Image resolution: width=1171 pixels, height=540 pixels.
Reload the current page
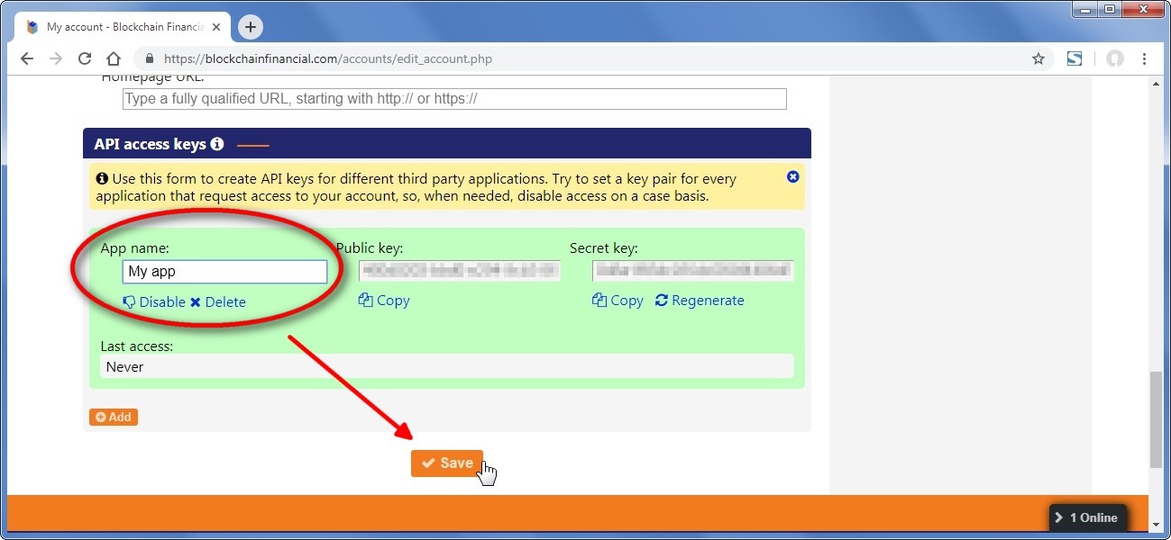point(85,59)
